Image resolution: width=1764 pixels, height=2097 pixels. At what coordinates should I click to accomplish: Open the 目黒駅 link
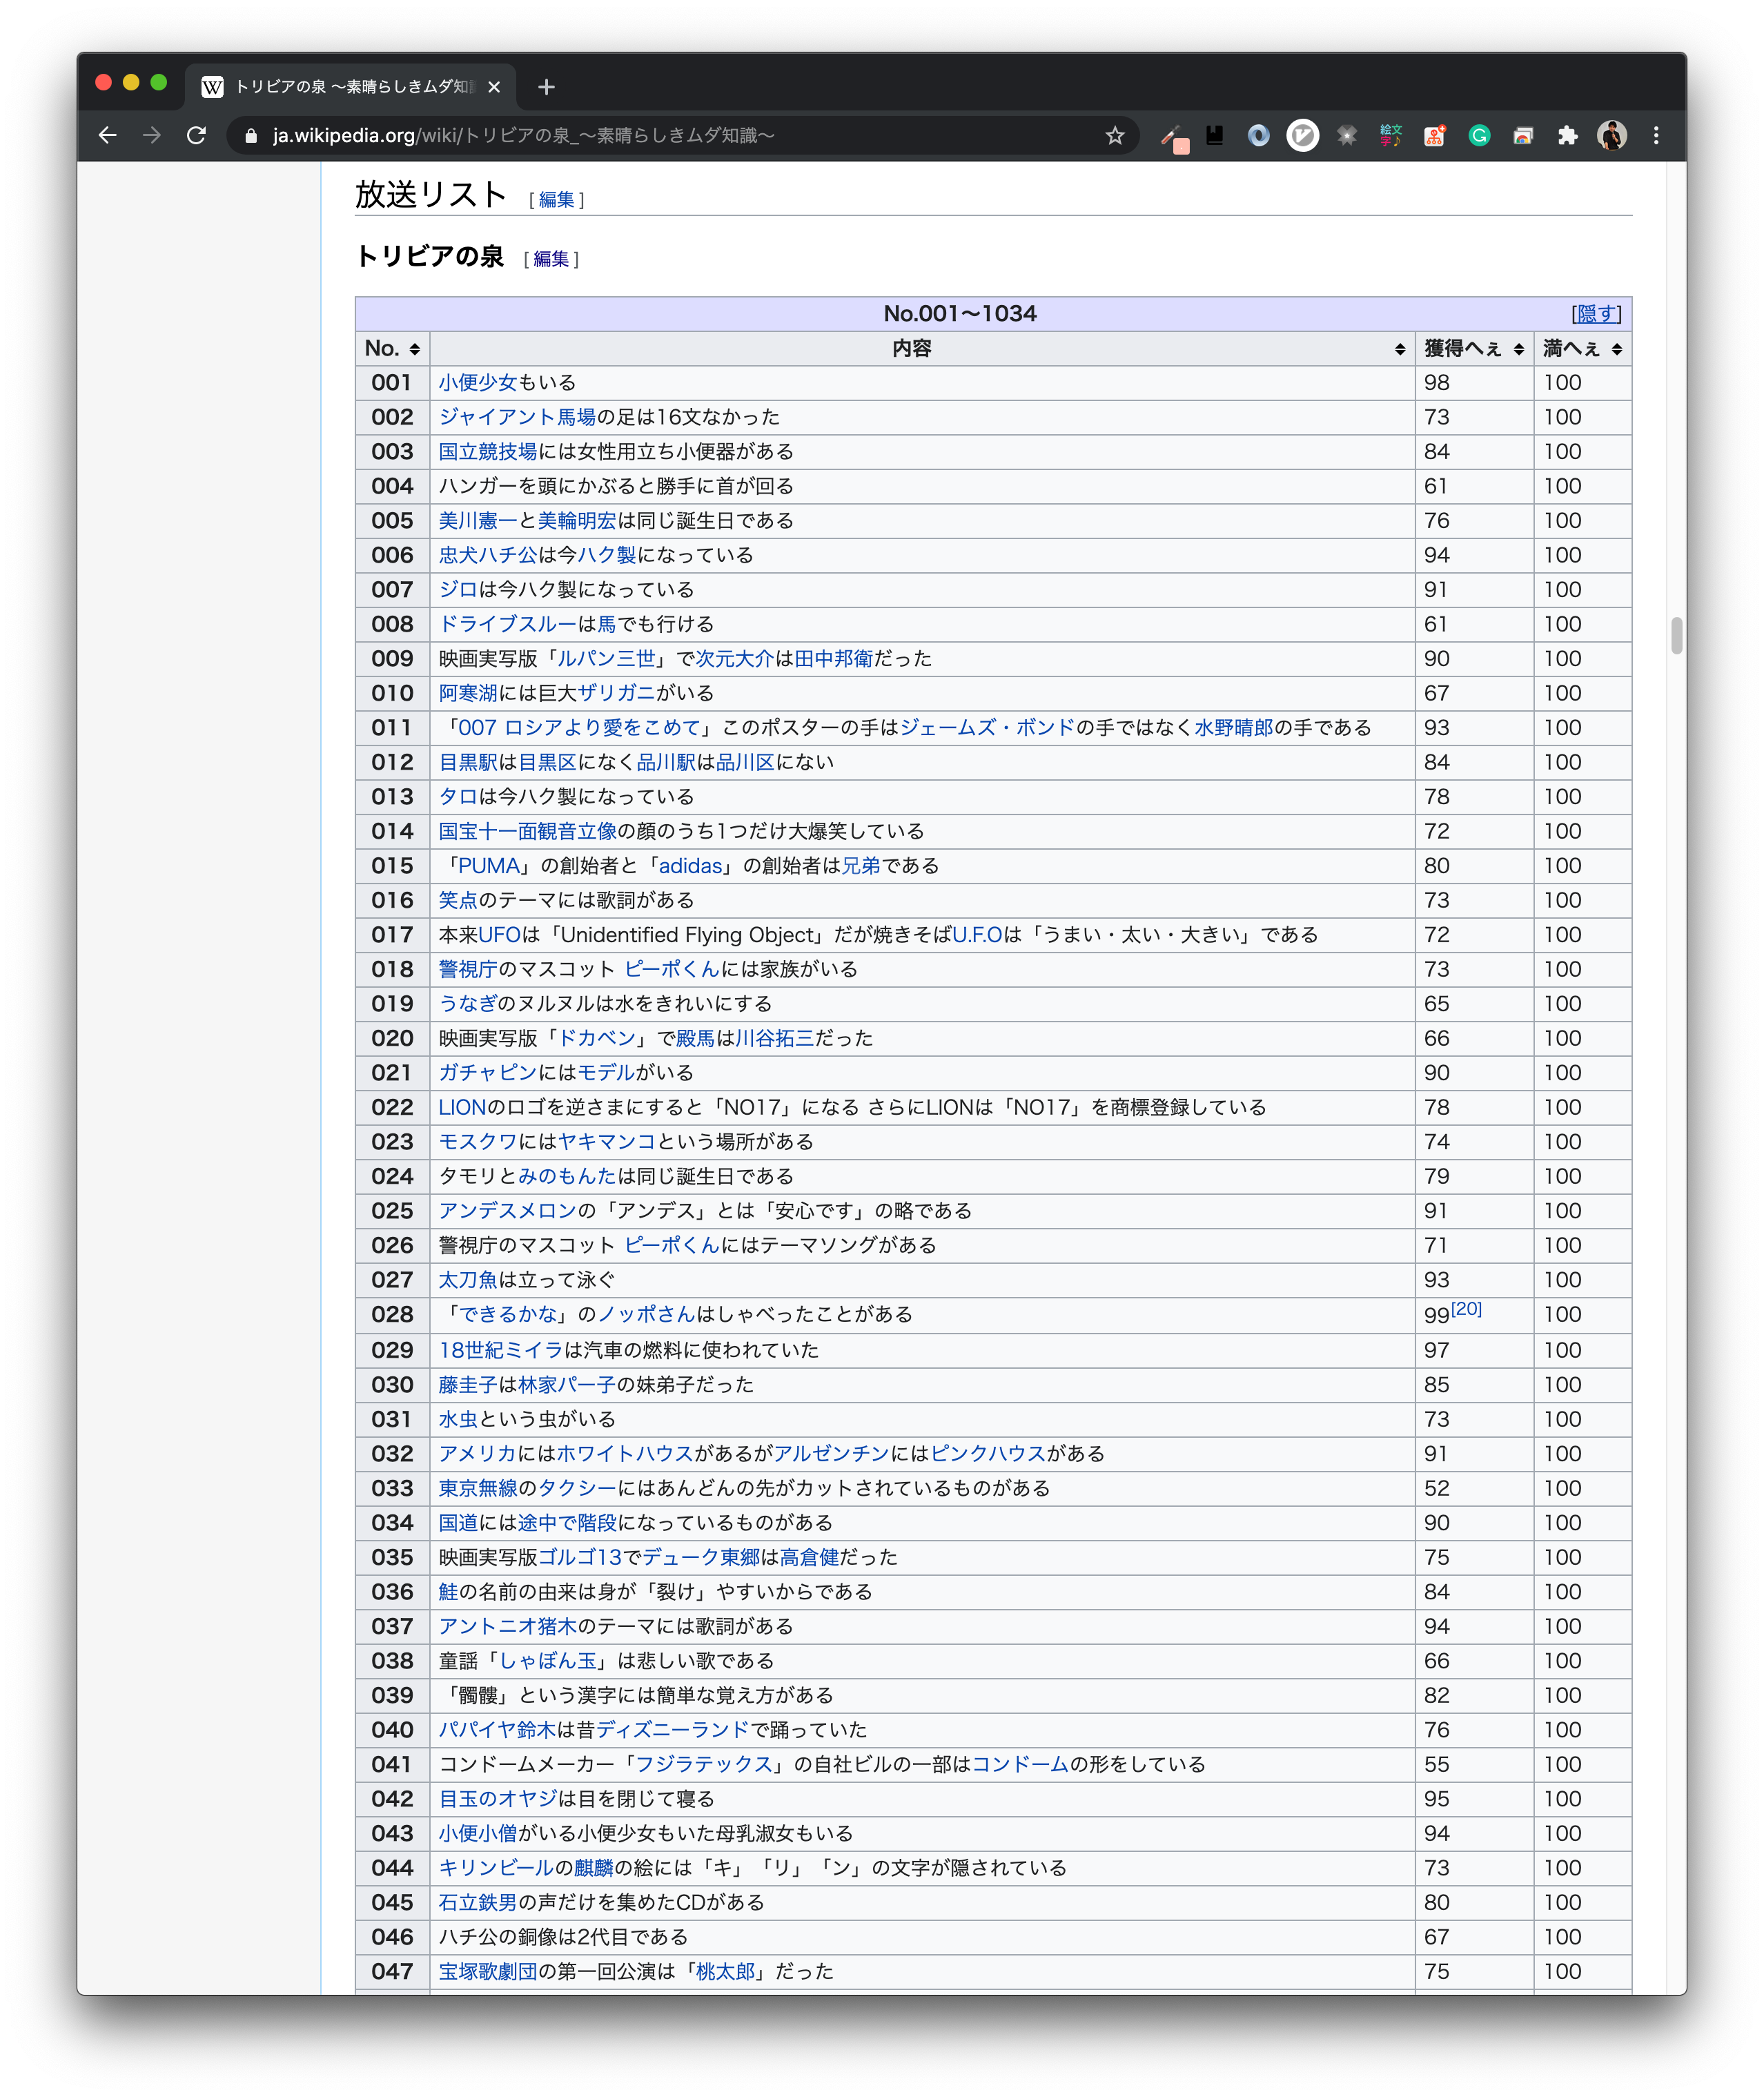(x=468, y=762)
